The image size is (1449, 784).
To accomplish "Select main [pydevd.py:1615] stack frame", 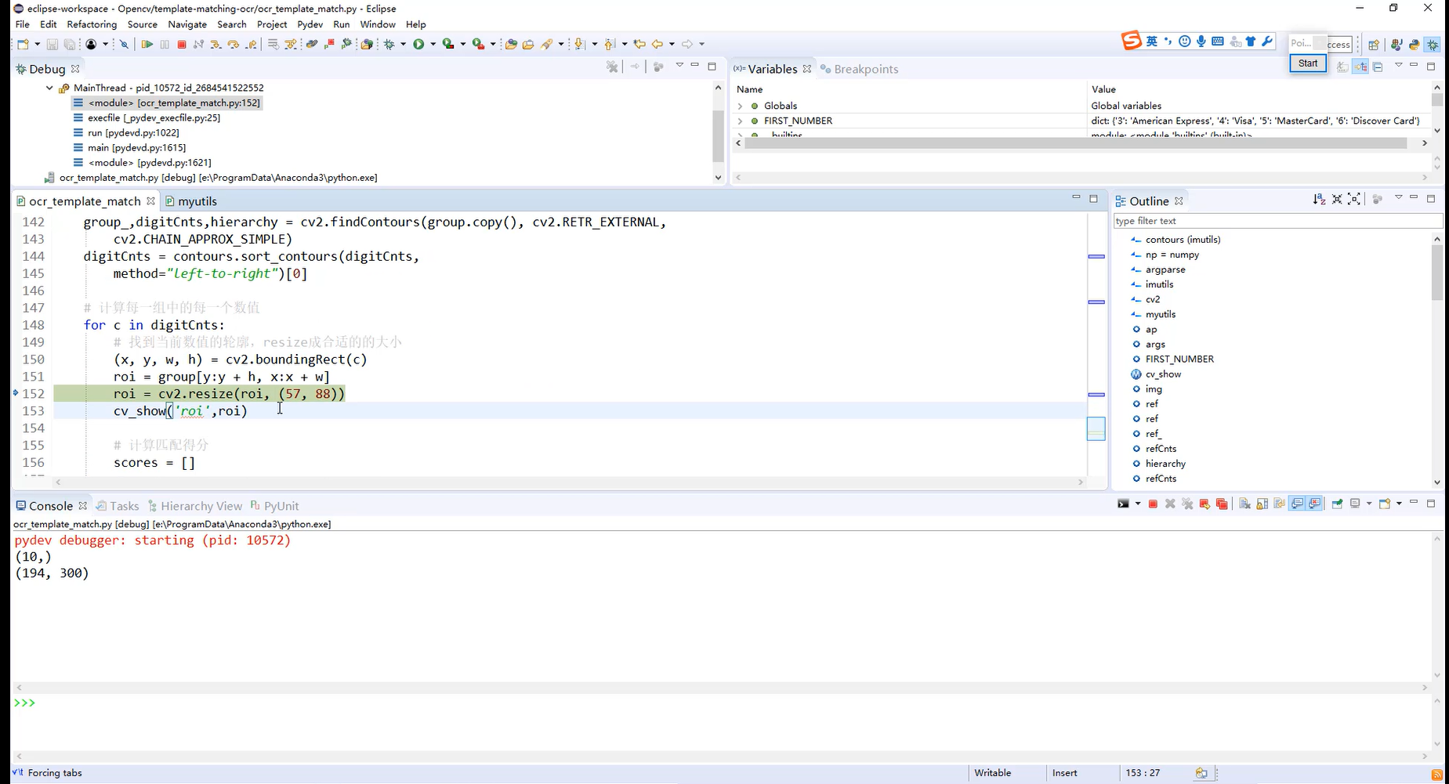I will pos(136,147).
